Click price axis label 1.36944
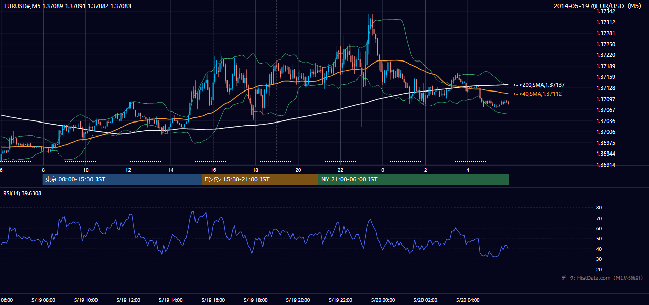 coord(606,154)
